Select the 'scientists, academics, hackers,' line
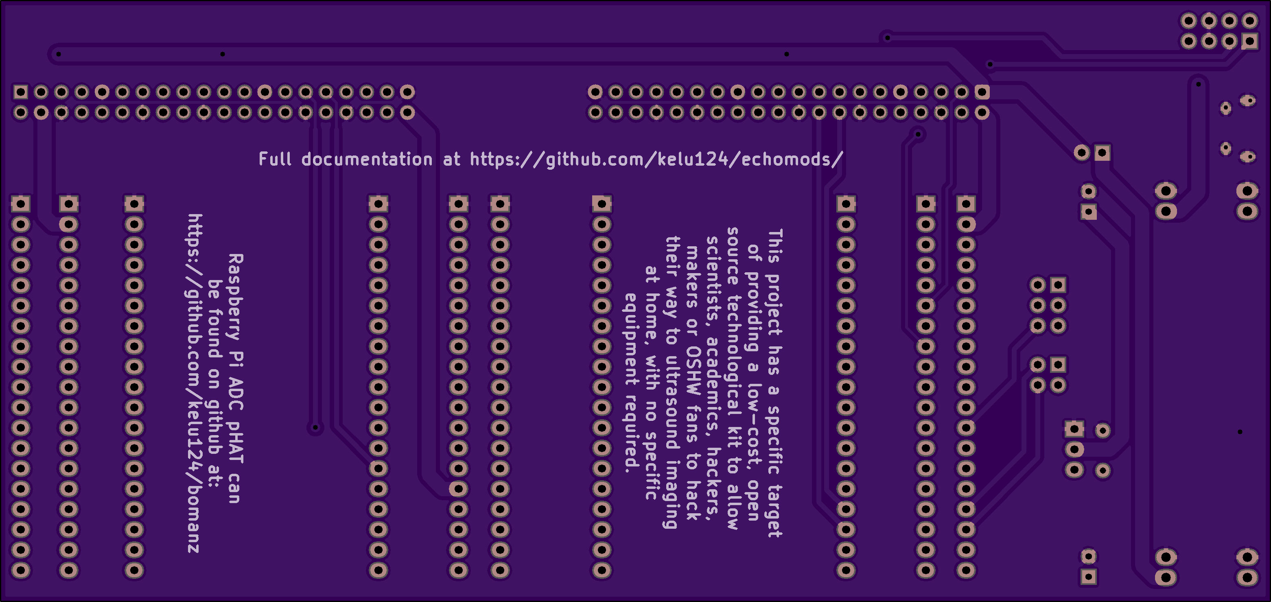Image resolution: width=1271 pixels, height=602 pixels. [713, 379]
